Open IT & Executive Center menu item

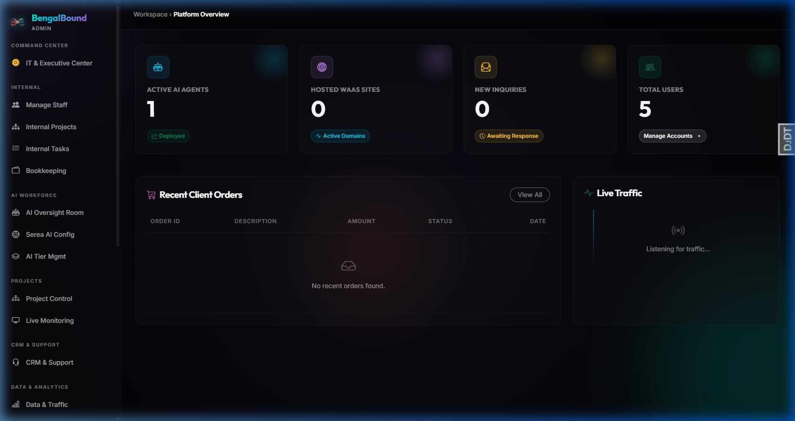pyautogui.click(x=59, y=63)
